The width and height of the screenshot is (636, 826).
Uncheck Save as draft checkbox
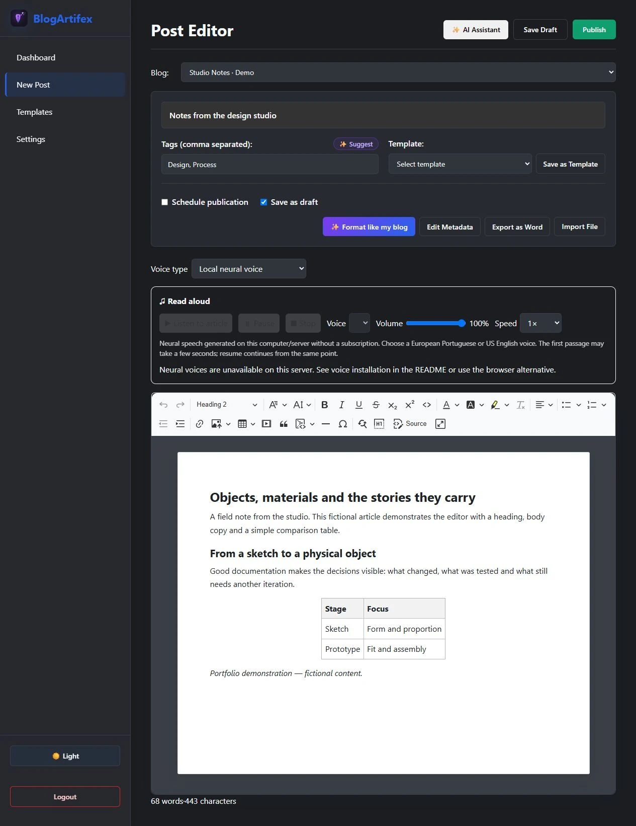[x=263, y=202]
